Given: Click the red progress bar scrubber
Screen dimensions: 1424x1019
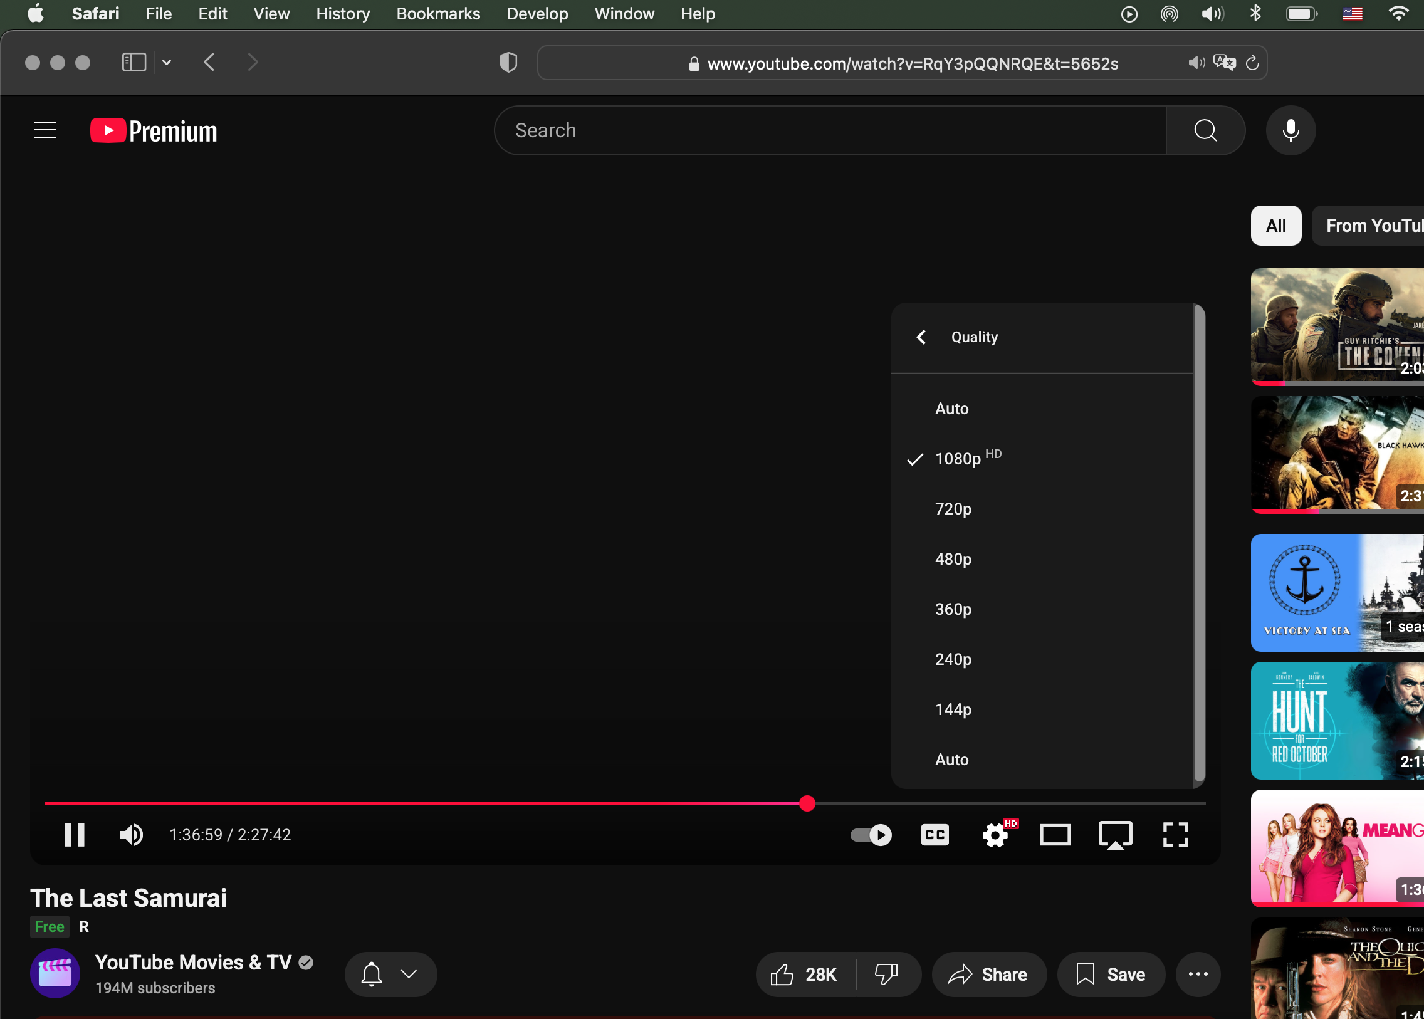Looking at the screenshot, I should (807, 803).
